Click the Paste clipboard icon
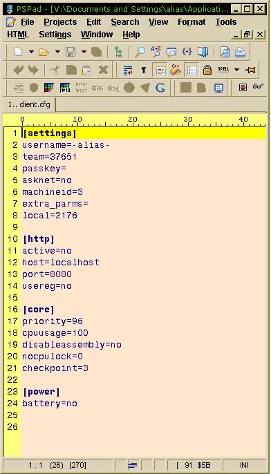271x474 pixels. pos(87,70)
